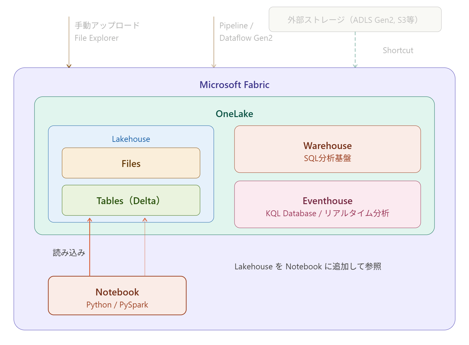The image size is (469, 345).
Task: Select the Python / PySpark subtitle
Action: click(x=117, y=305)
